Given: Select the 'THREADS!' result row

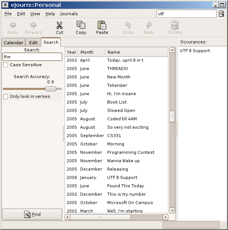Looking at the screenshot, I should pos(117,69).
